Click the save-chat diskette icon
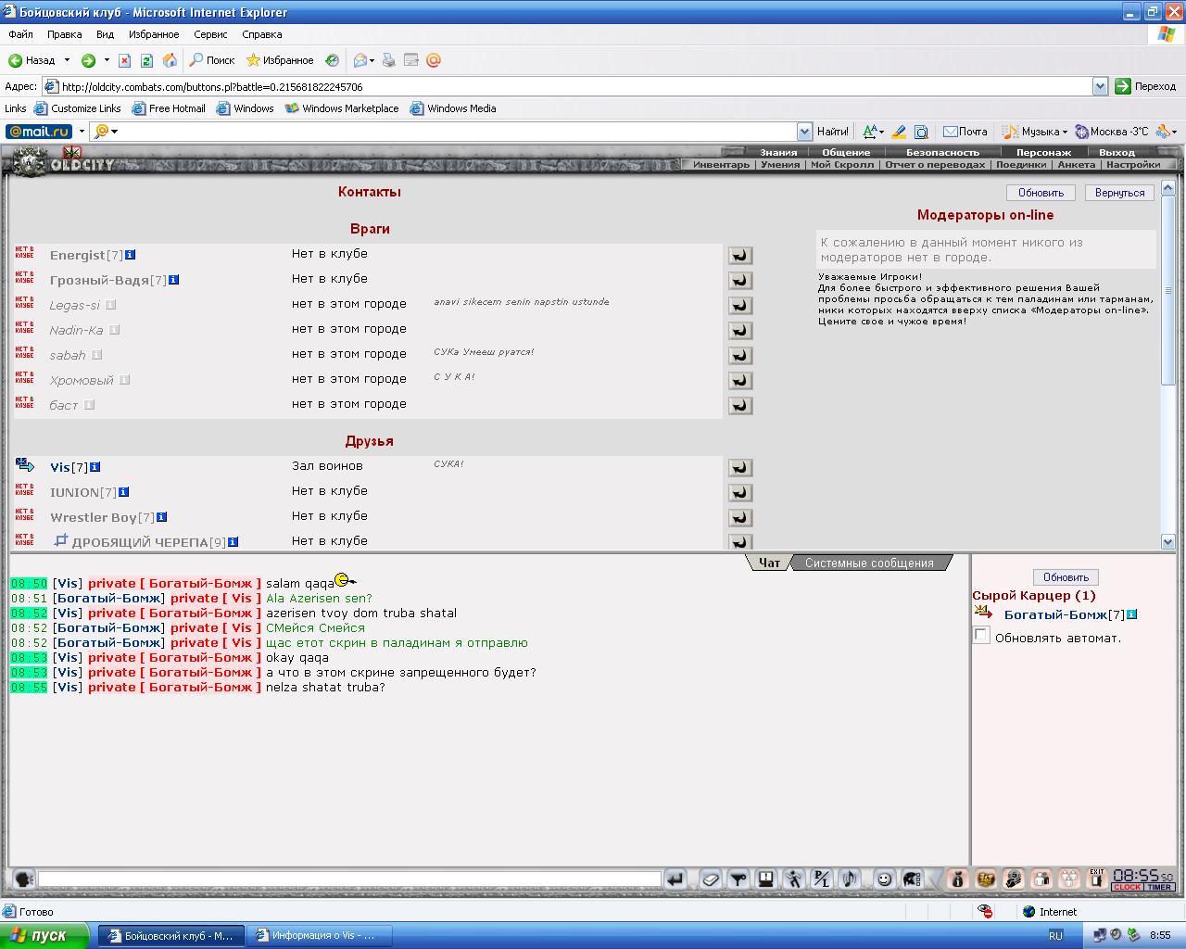 click(766, 879)
